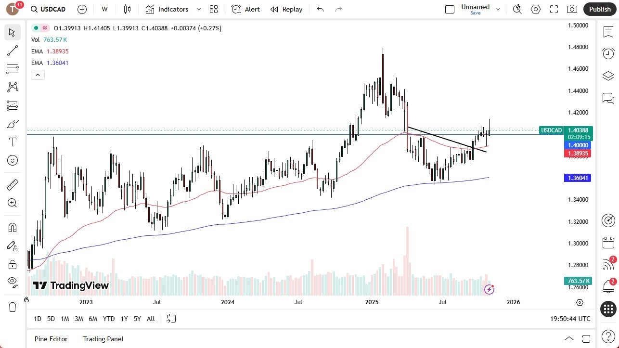Switch to the Pine Editor tab
The height and width of the screenshot is (348, 619).
51,339
